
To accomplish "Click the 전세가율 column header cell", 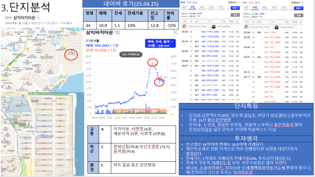I will pos(136,15).
